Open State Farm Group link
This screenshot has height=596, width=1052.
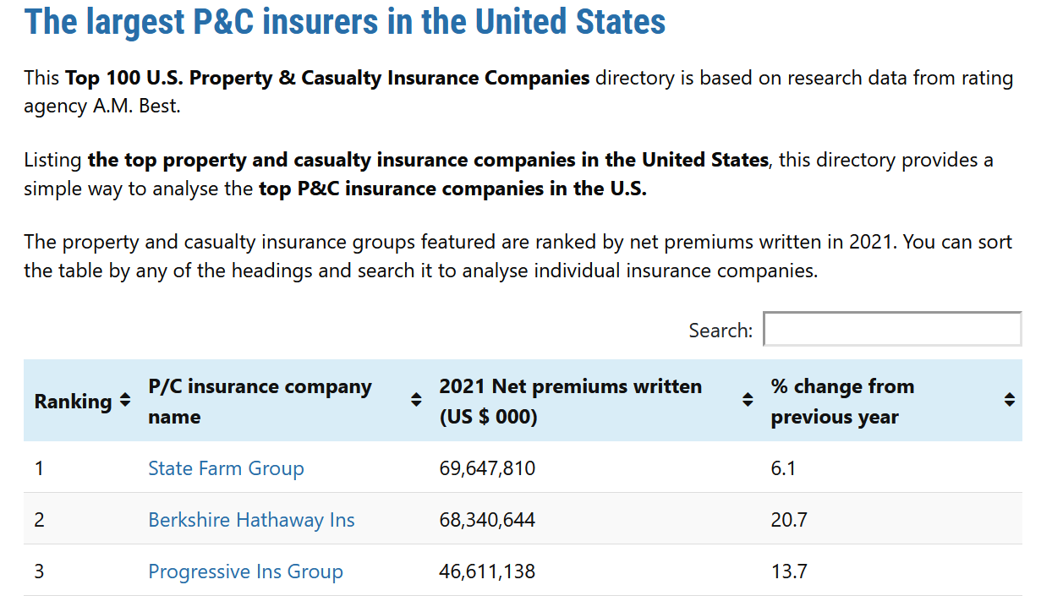pyautogui.click(x=226, y=468)
